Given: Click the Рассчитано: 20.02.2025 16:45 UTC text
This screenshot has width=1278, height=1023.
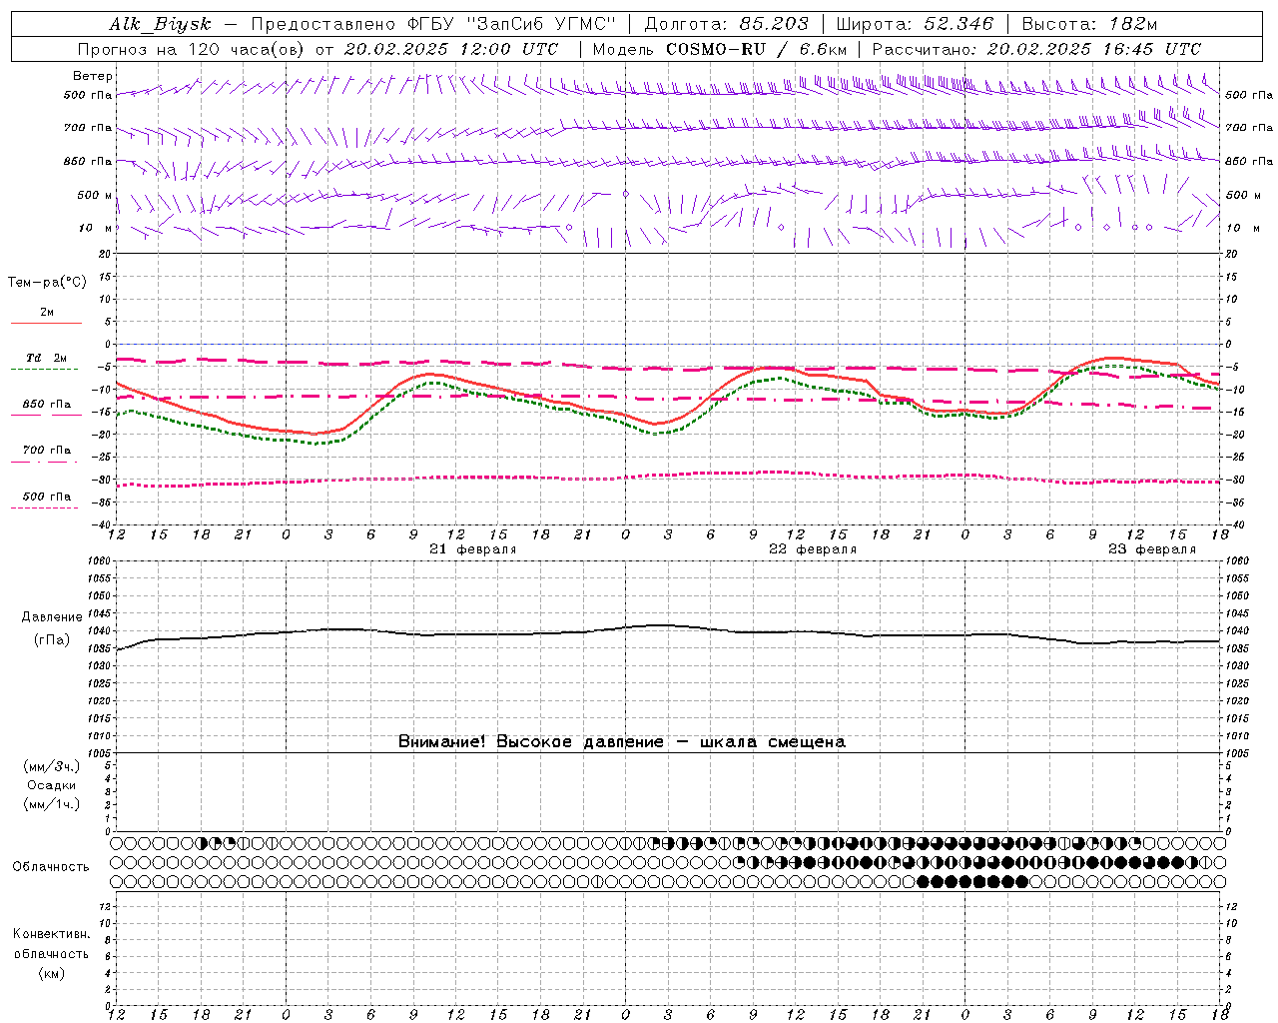Looking at the screenshot, I should tap(1036, 49).
